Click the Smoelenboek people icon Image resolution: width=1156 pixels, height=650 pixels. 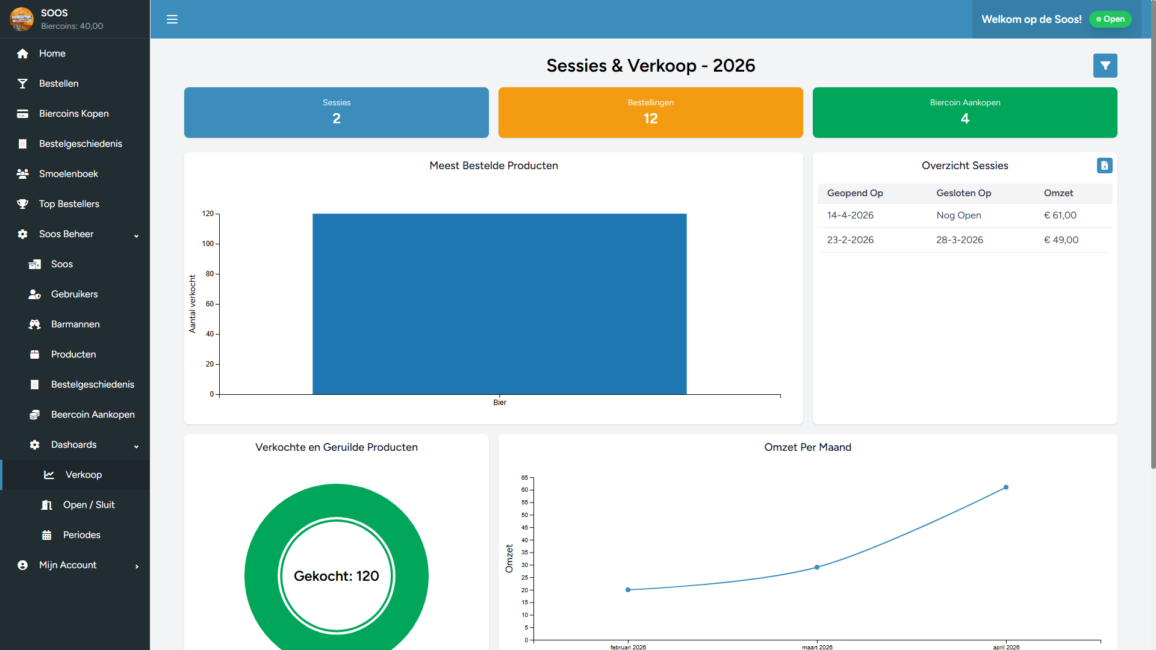tap(23, 174)
